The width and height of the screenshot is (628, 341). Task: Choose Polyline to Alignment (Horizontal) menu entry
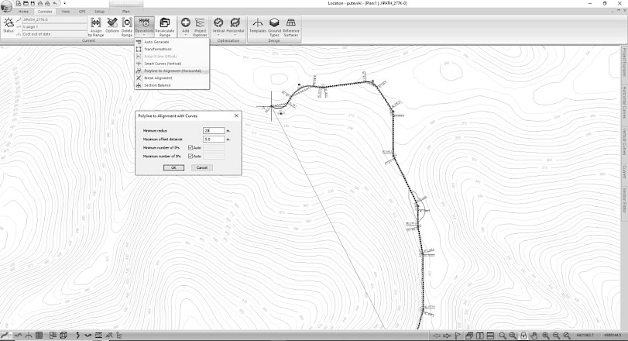click(x=172, y=71)
